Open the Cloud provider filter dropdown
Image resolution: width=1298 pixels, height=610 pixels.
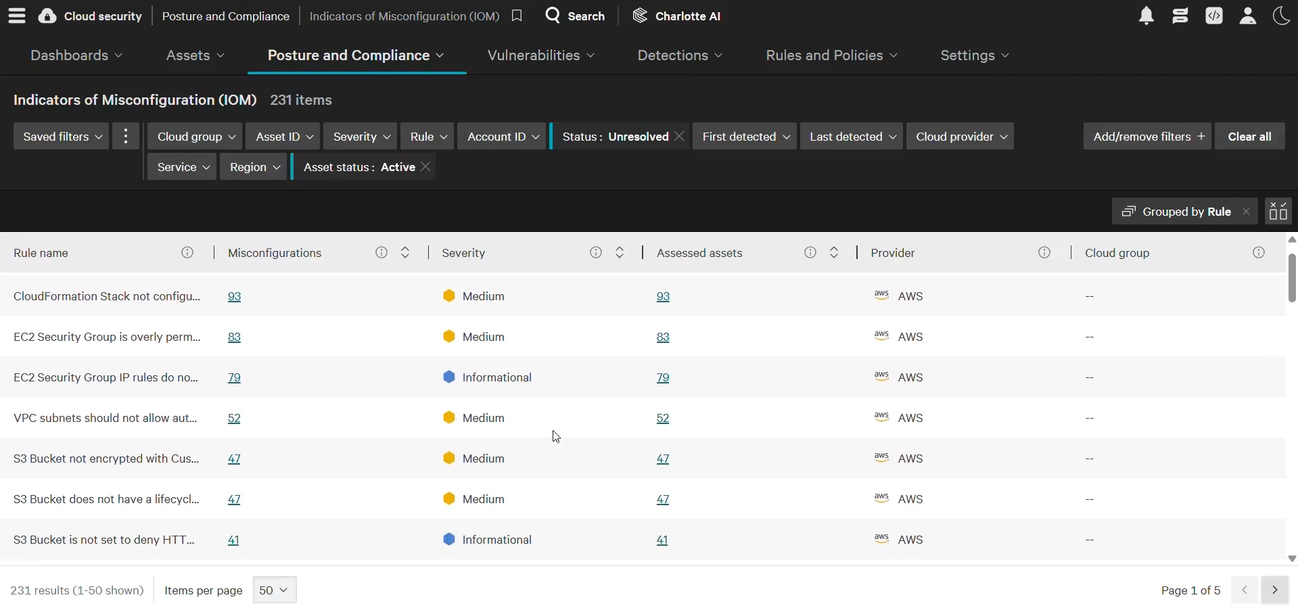coord(960,137)
